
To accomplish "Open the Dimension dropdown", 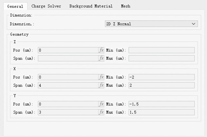I will 151,24.
